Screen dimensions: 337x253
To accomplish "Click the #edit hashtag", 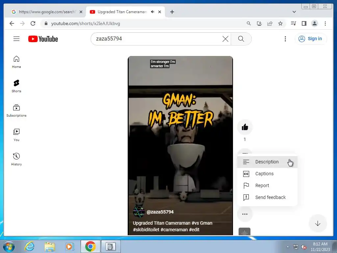I will tap(194, 230).
